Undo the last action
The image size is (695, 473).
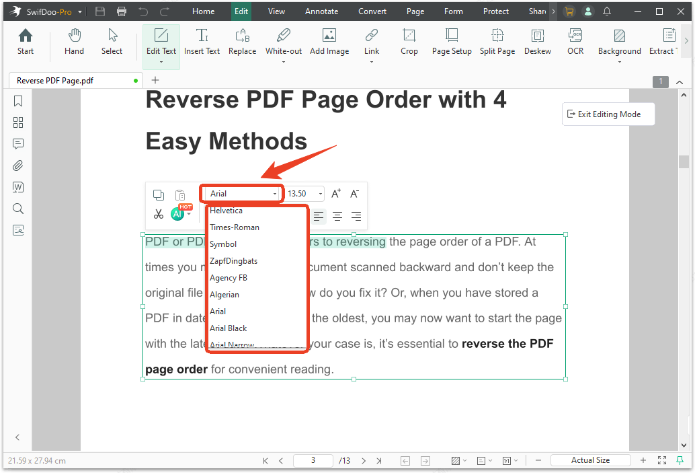coord(142,11)
